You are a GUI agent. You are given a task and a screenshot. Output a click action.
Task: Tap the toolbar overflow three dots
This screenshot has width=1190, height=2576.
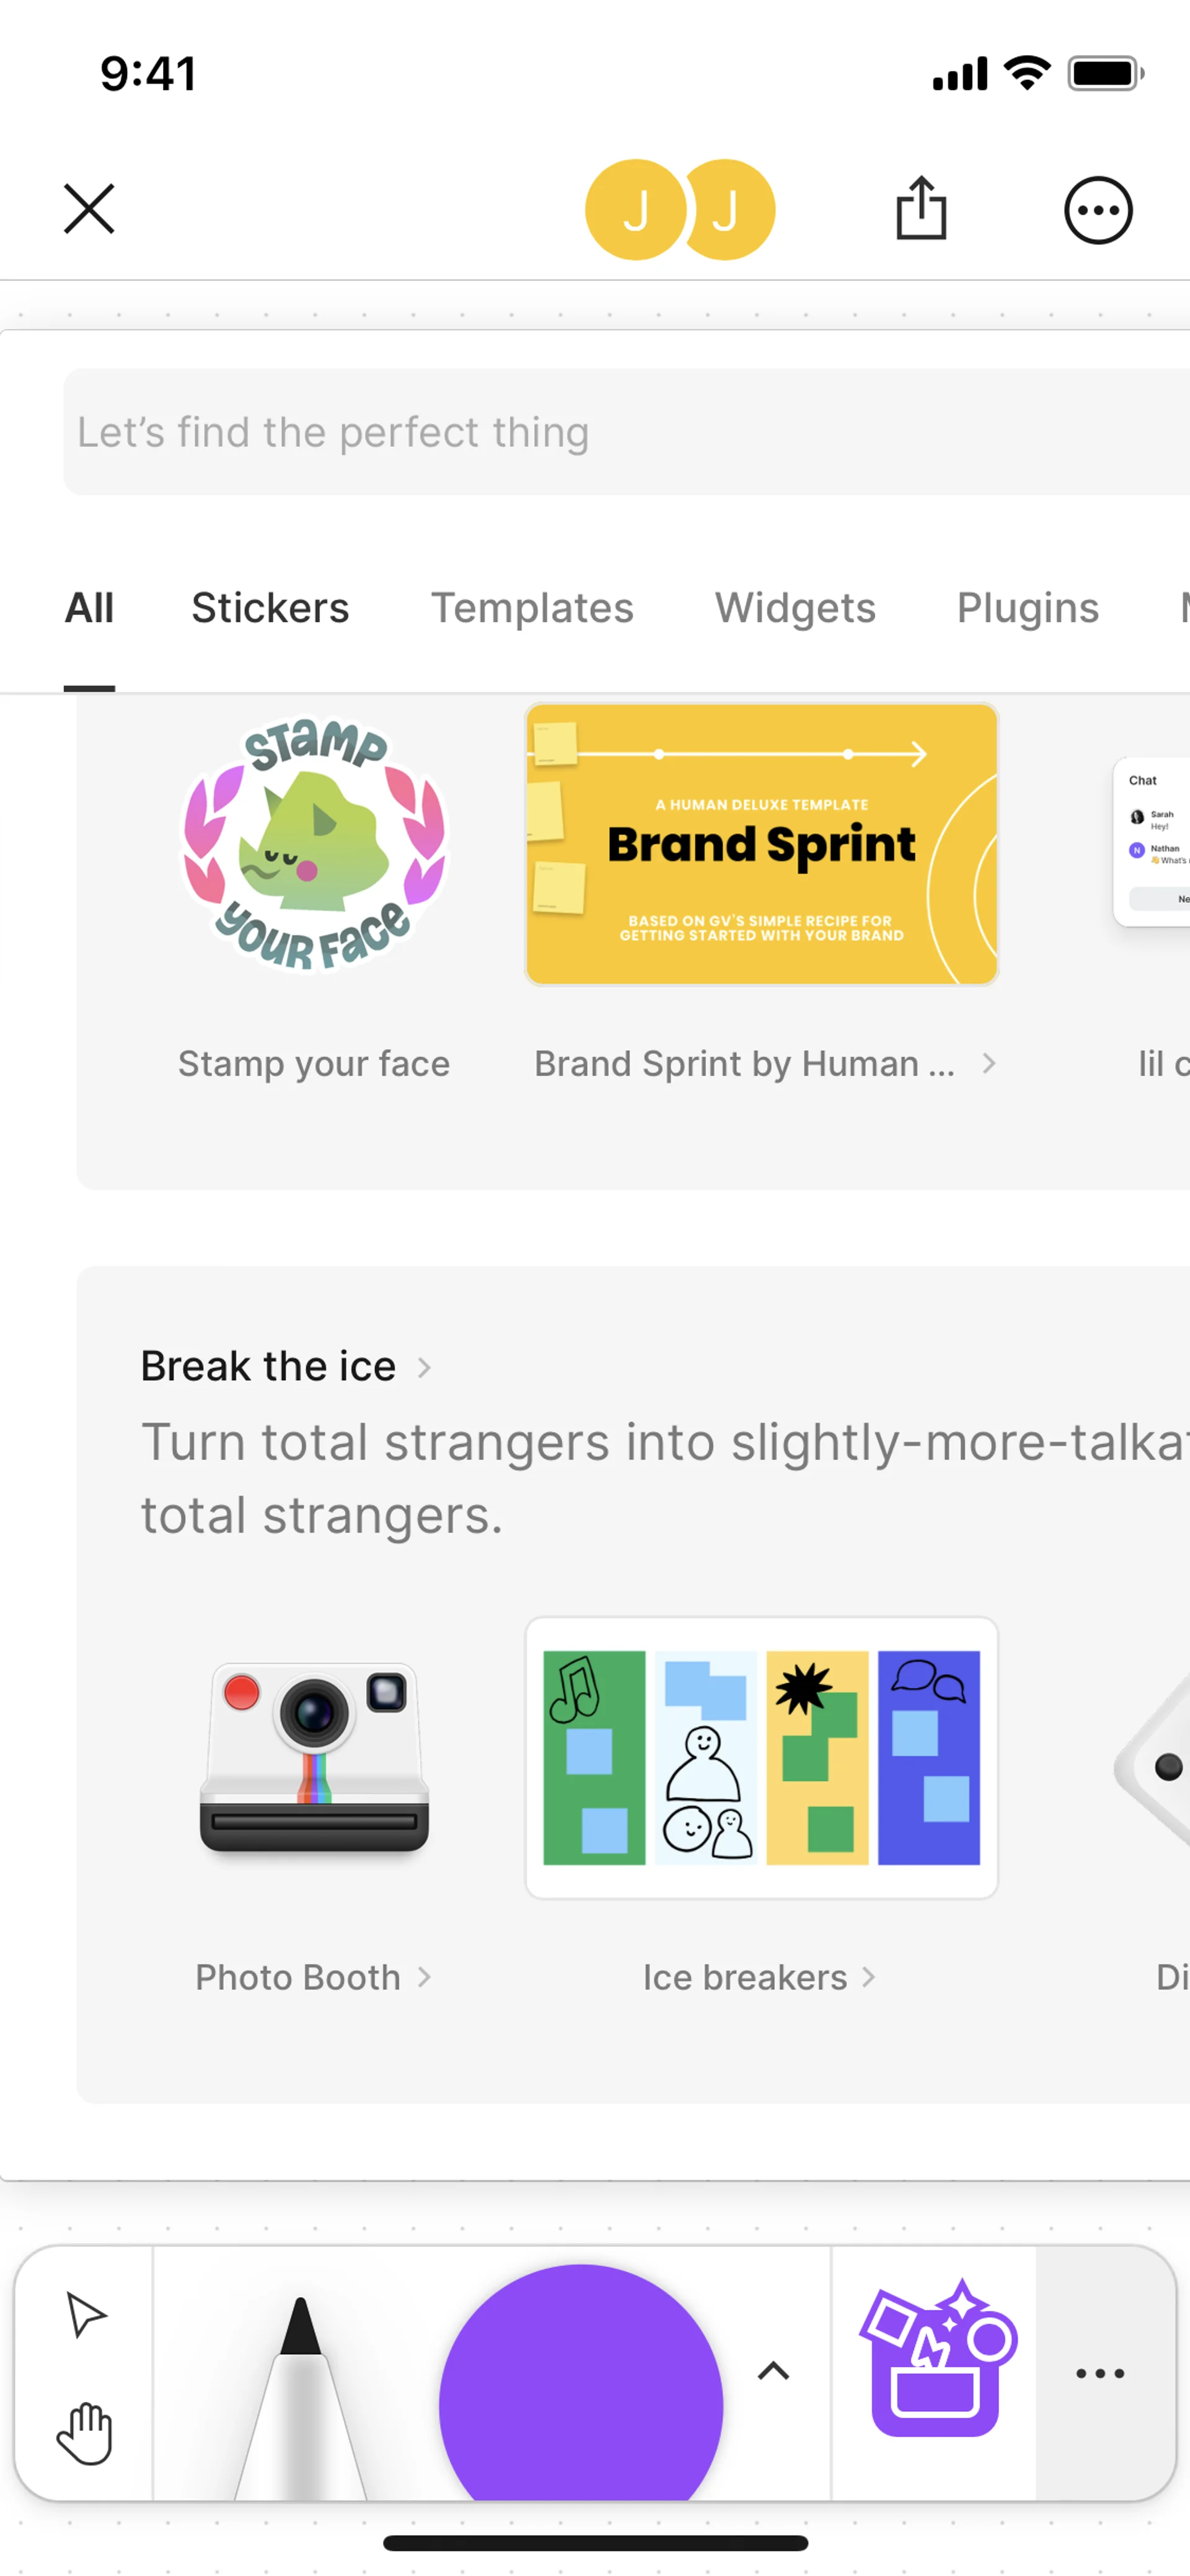[1099, 2373]
